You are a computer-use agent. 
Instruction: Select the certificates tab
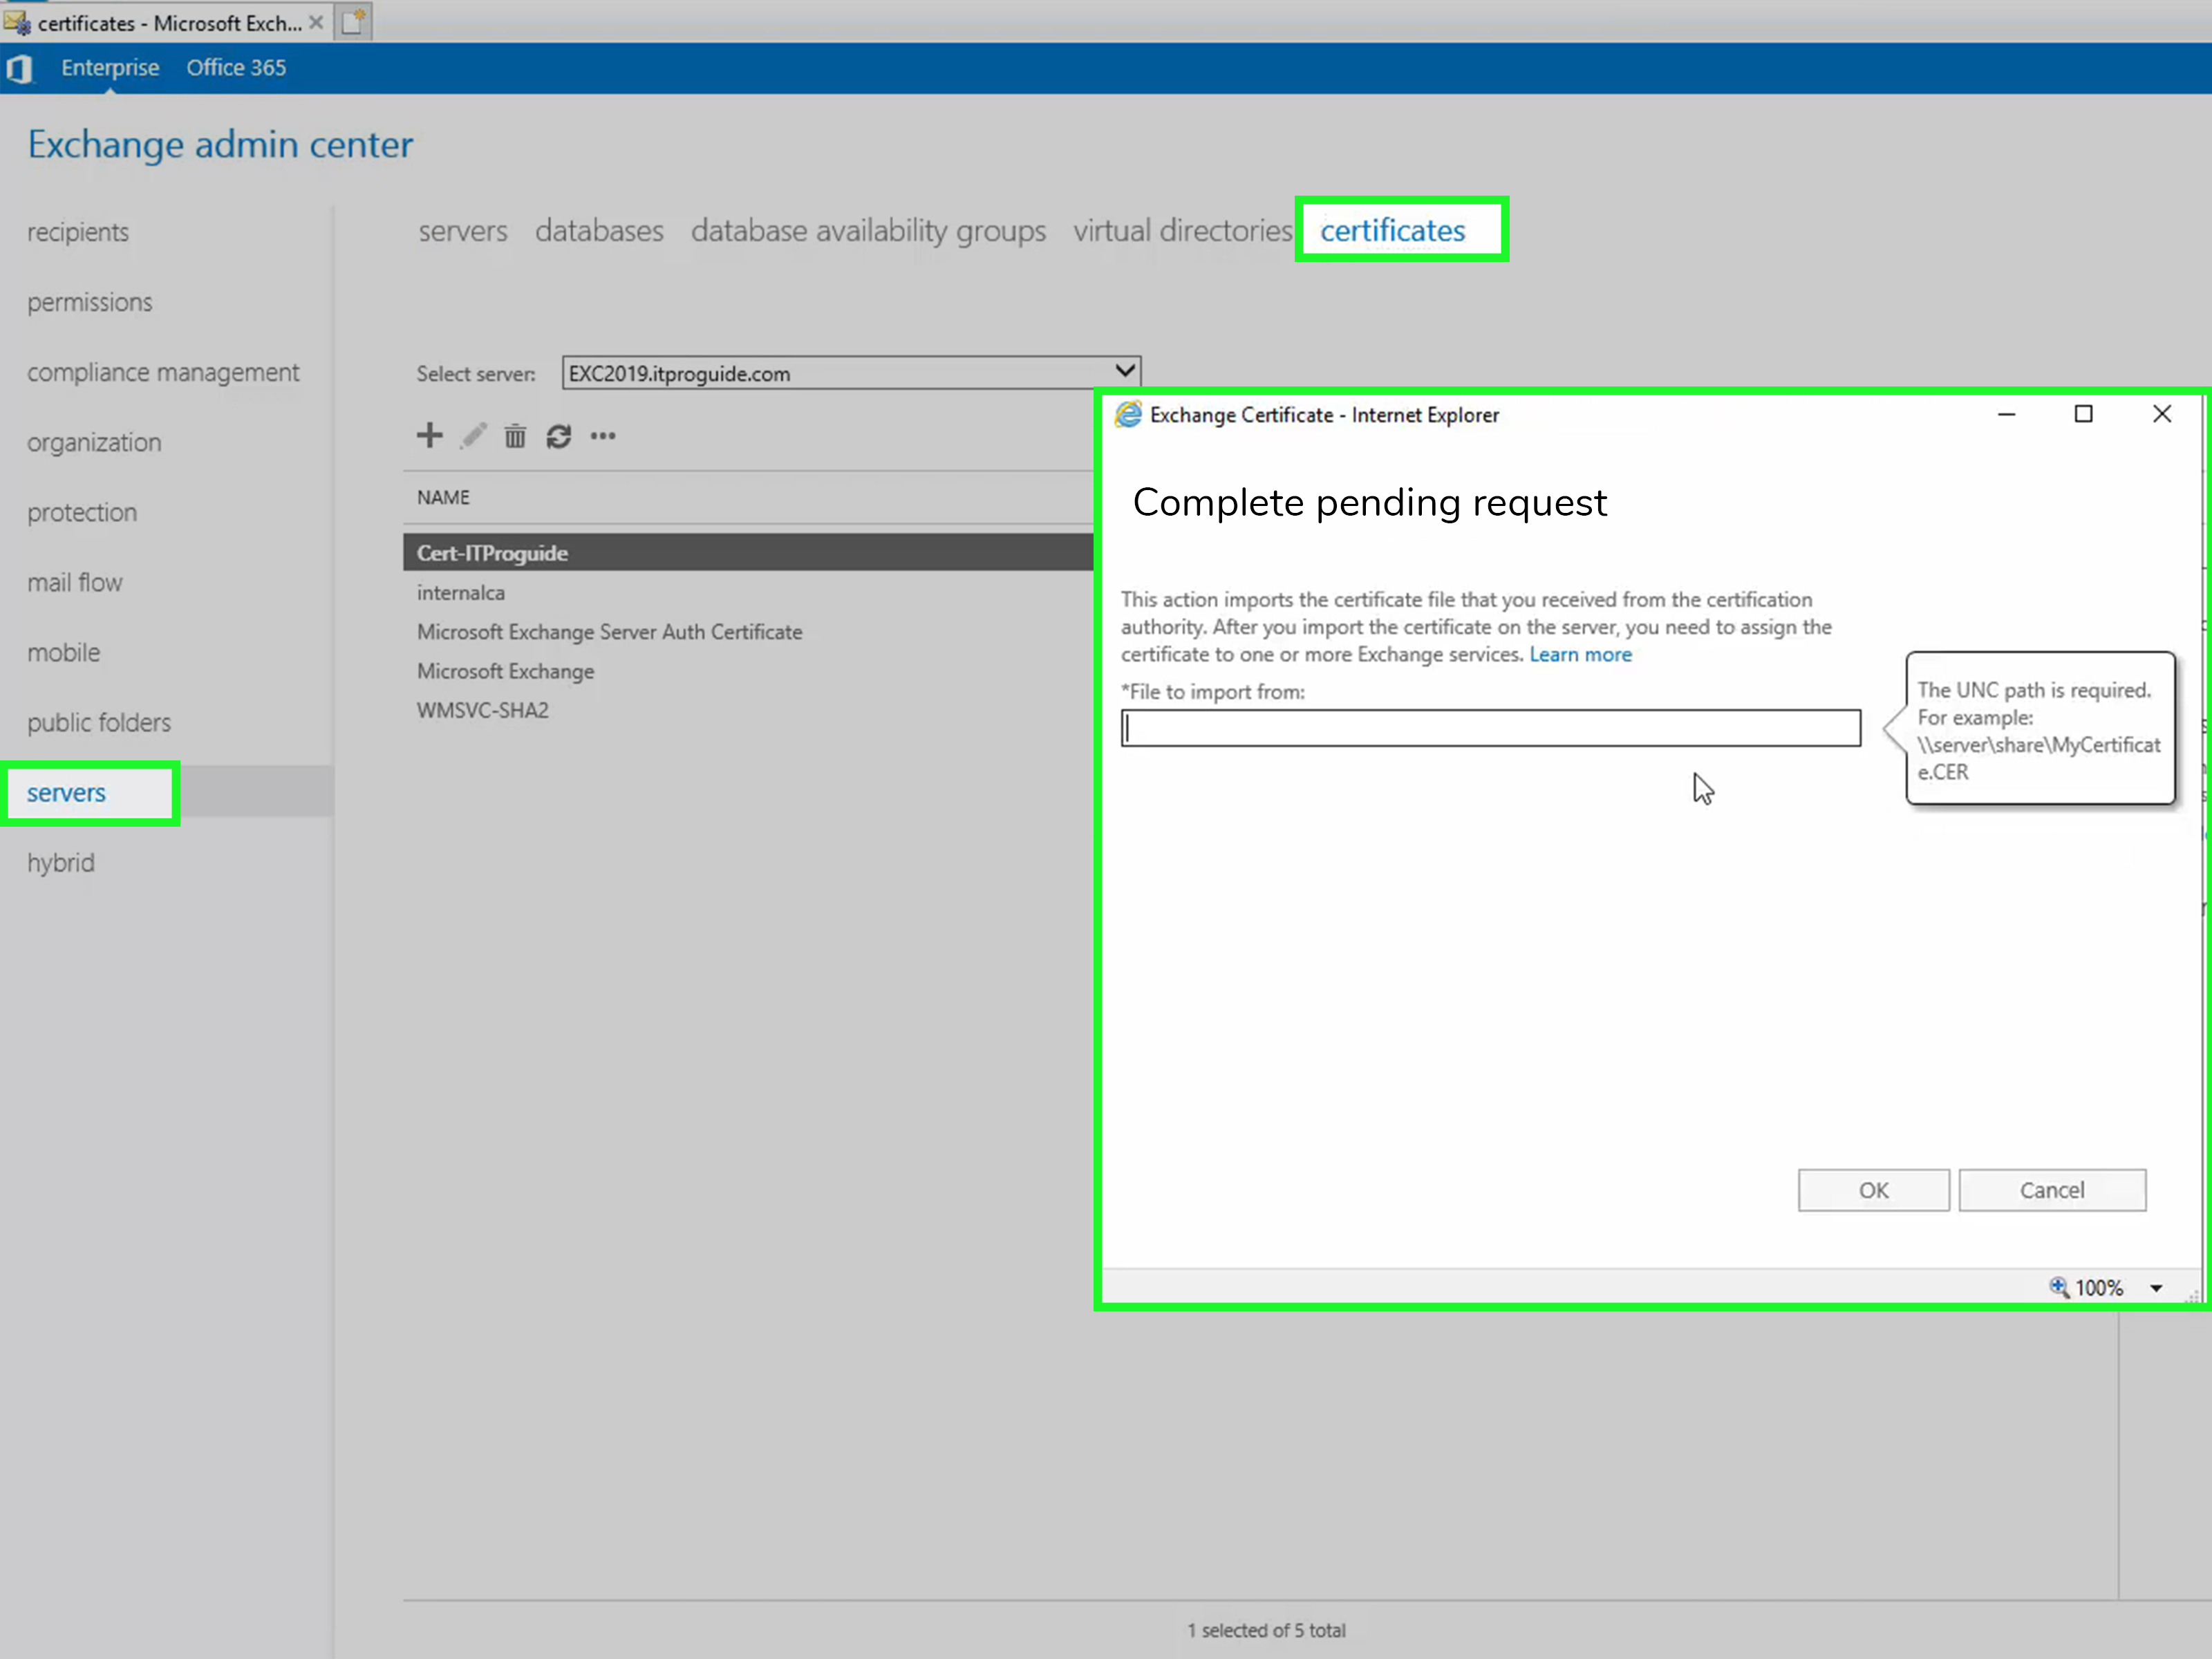[x=1392, y=231]
